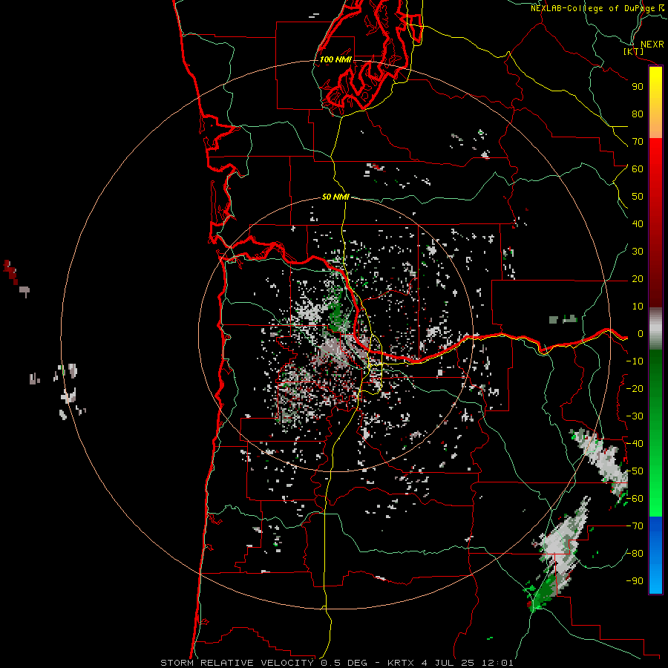668x668 pixels.
Task: Click the -40 value on the velocity scale
Action: (635, 444)
